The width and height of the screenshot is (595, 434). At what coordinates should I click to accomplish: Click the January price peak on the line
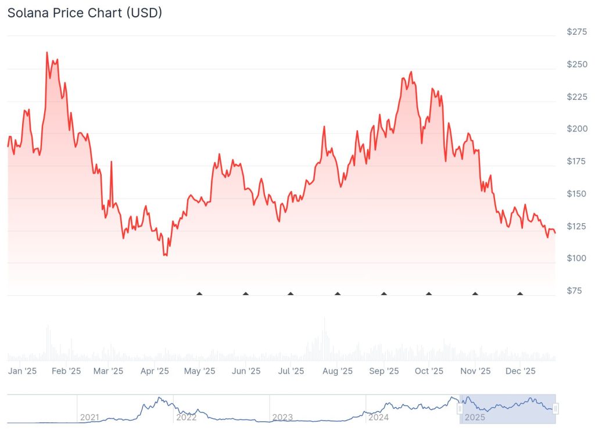(x=46, y=52)
